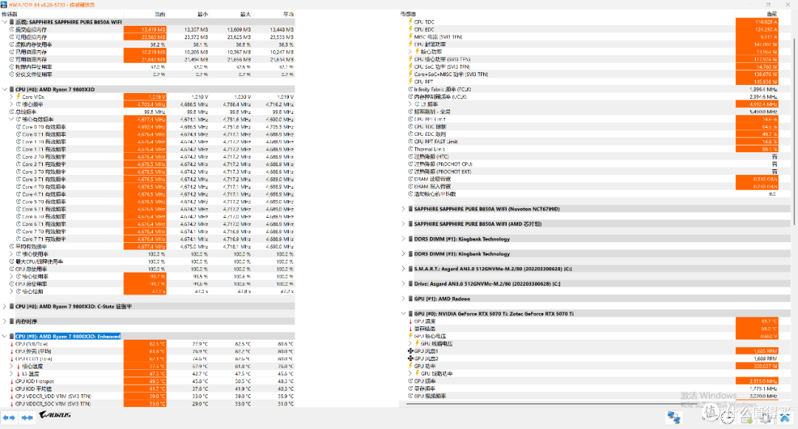The height and width of the screenshot is (429, 798).
Task: Expand the 内存时序 group
Action: (4, 321)
